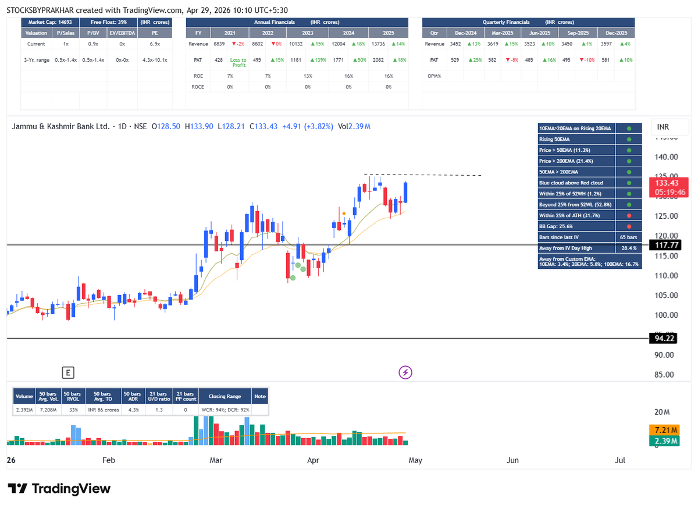Click the 'Within 25% of ATH (31.7%)' row
698x508 pixels.
[590, 215]
